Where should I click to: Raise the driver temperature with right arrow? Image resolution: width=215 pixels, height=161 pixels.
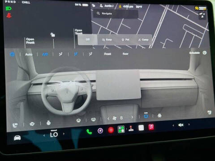tap(64, 134)
